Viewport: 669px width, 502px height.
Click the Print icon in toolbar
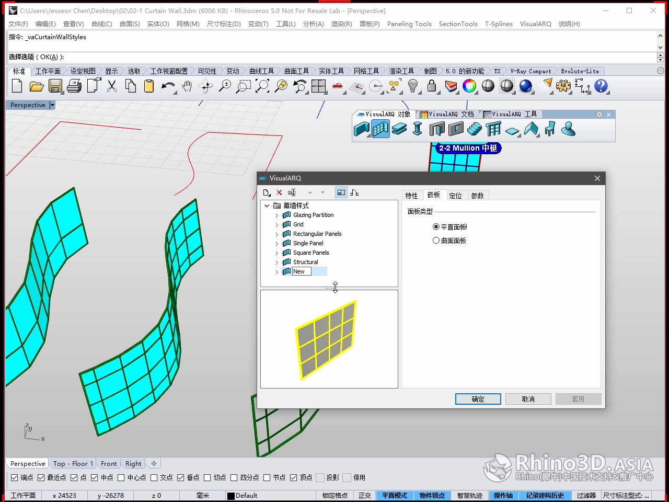point(74,86)
